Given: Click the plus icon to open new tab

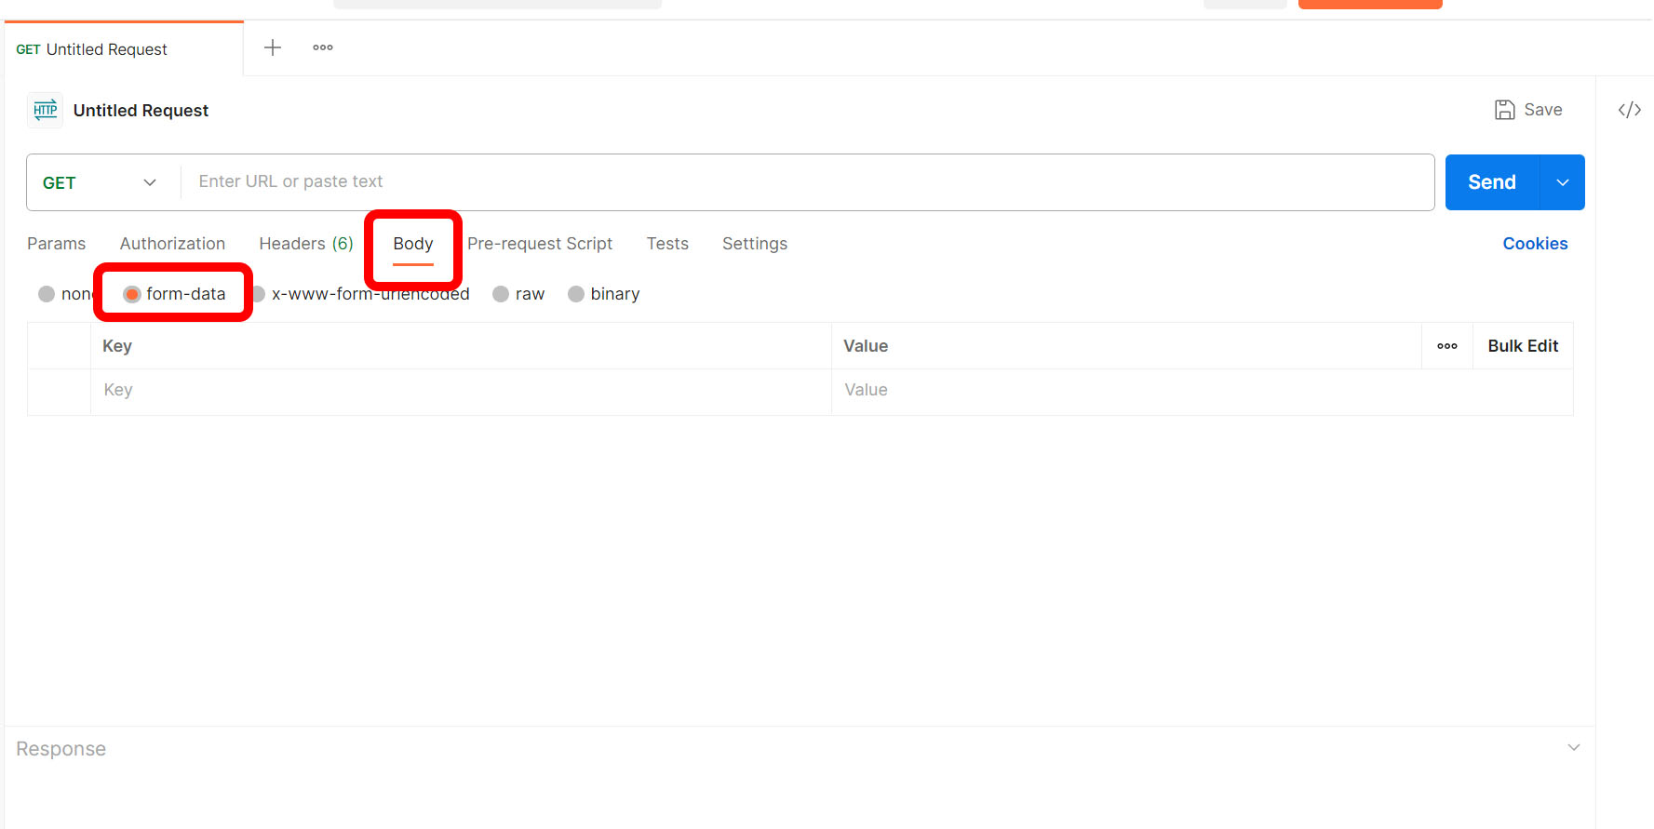Looking at the screenshot, I should click(273, 47).
